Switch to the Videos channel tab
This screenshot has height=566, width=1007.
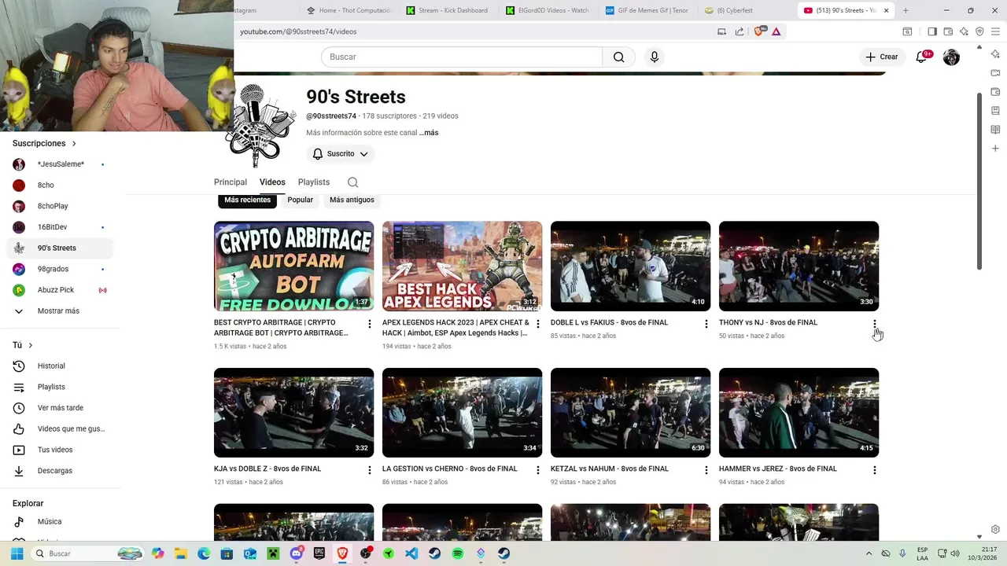point(272,182)
